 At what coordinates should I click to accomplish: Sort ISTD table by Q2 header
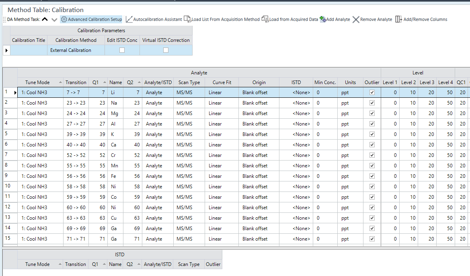click(133, 264)
